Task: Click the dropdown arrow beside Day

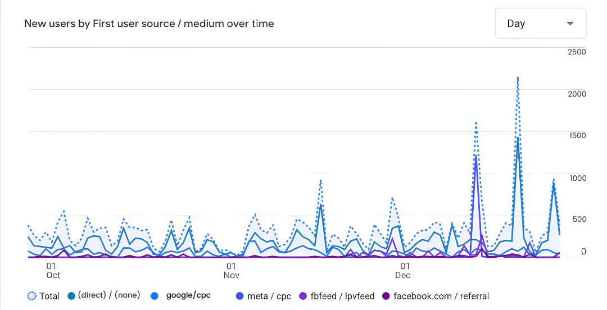Action: point(570,24)
